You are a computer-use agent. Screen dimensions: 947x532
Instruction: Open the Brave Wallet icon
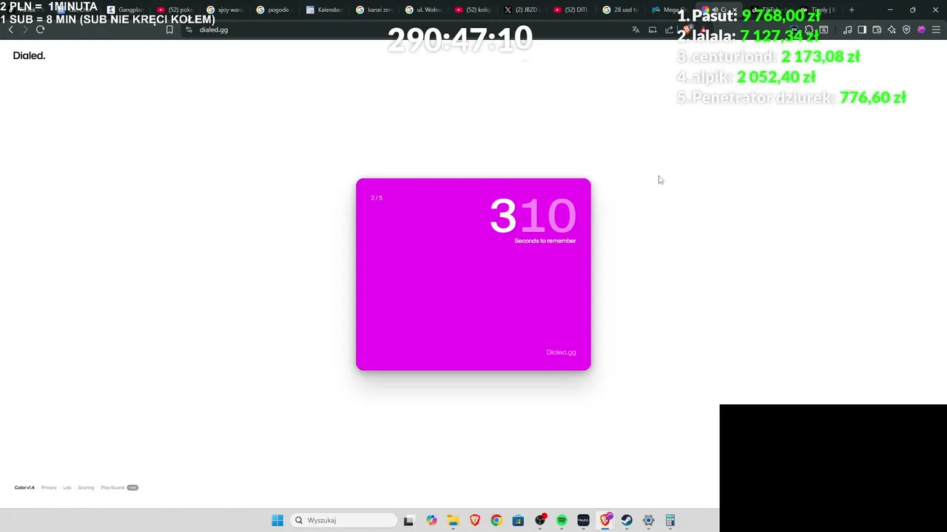point(877,30)
